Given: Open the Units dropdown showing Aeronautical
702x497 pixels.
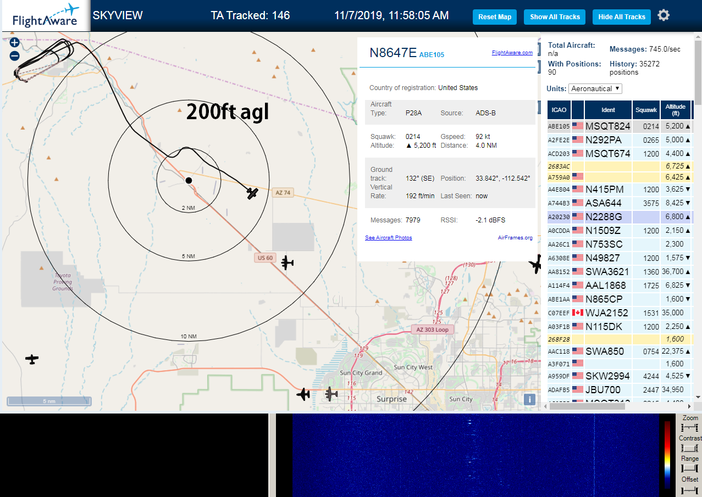Looking at the screenshot, I should [x=596, y=88].
